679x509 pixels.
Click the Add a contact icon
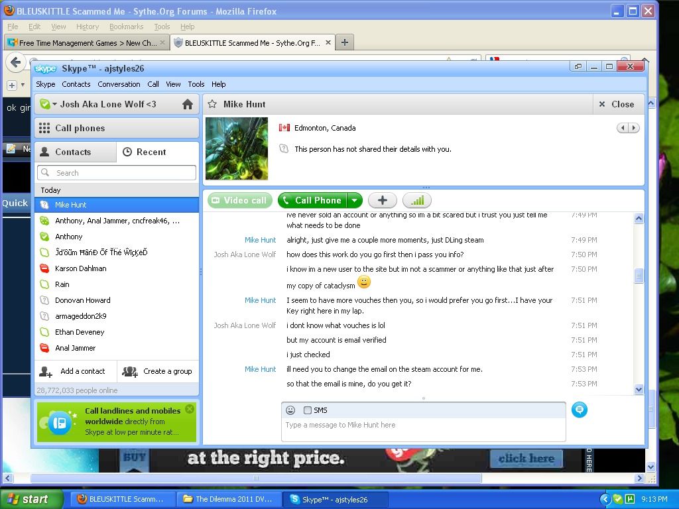point(46,371)
